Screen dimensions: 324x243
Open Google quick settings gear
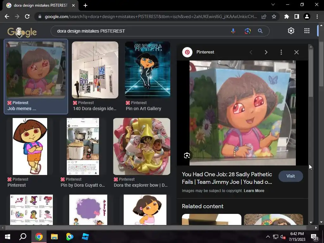coord(291,31)
